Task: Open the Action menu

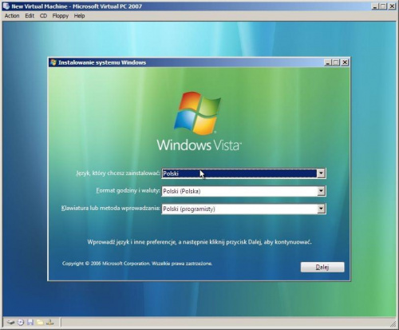Action: (x=12, y=16)
